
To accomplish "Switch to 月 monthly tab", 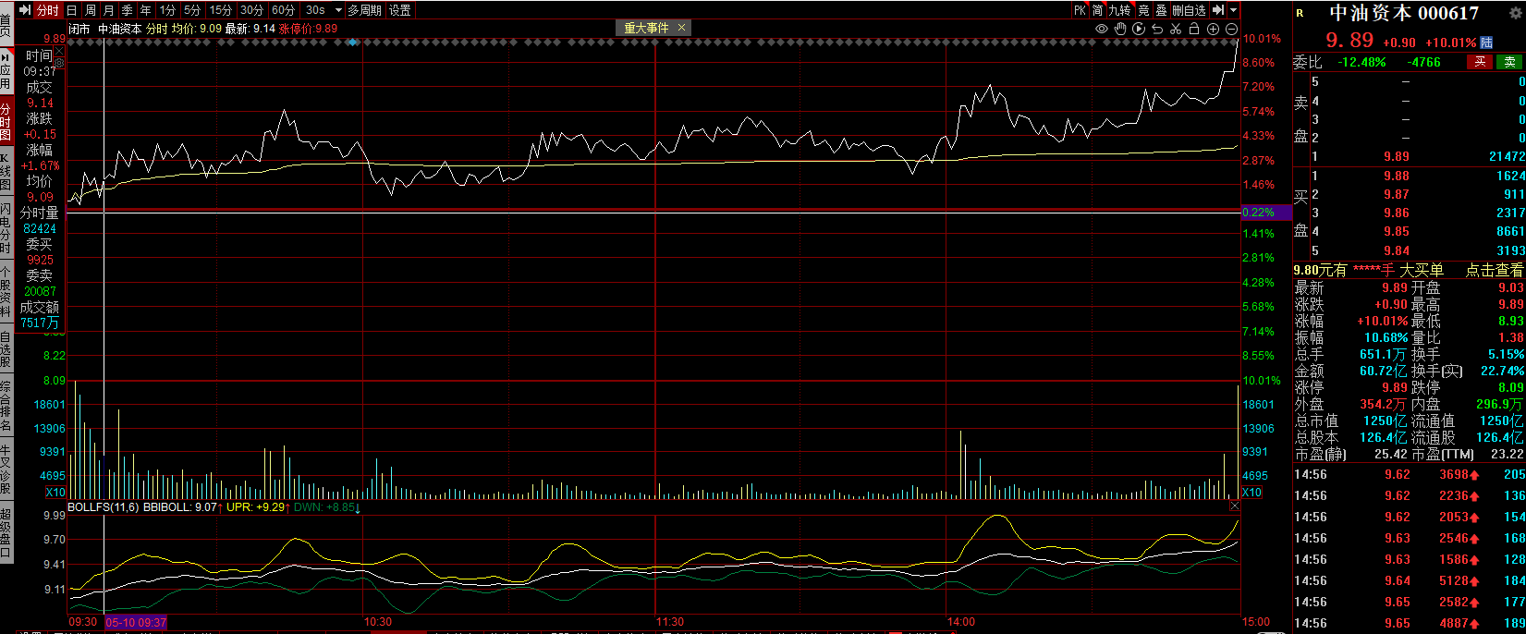I will click(x=109, y=10).
